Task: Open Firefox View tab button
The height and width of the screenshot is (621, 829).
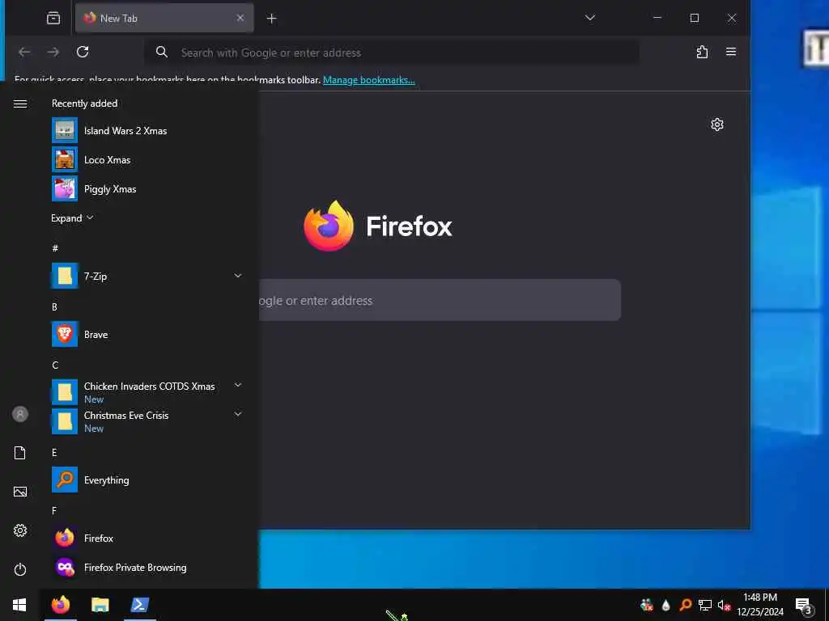Action: [x=53, y=18]
